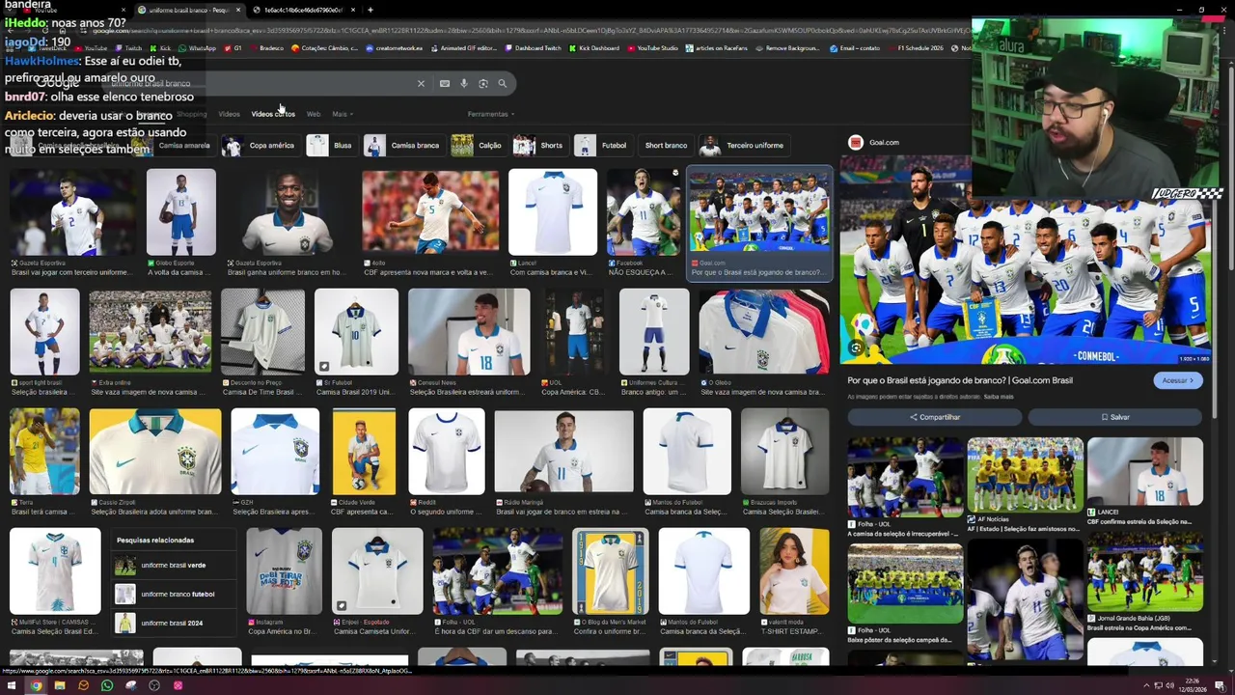
Task: Select the Vídeos curtos search tab
Action: [x=273, y=114]
